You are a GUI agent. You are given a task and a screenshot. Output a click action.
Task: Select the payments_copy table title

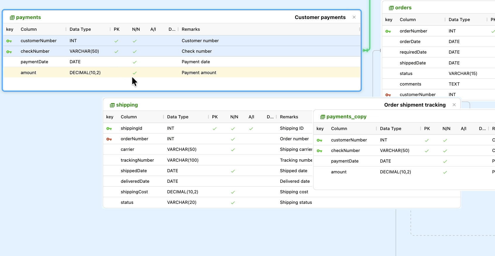click(346, 117)
